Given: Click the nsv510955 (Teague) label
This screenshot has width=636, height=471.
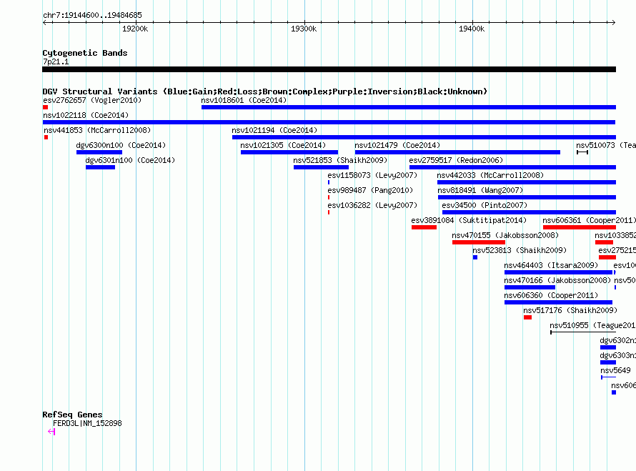Looking at the screenshot, I should (592, 325).
